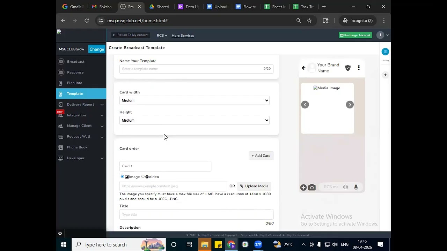This screenshot has width=447, height=251.
Task: Open the Broadcast sidebar icon
Action: point(61,62)
